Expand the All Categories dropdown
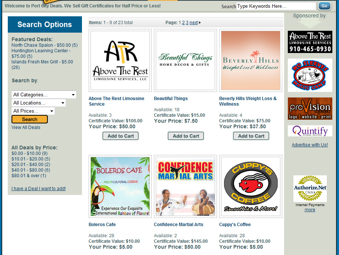The image size is (339, 255). coord(44,95)
